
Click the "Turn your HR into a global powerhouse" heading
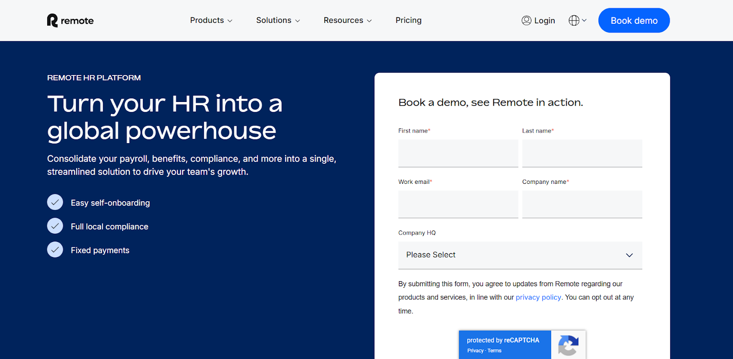pyautogui.click(x=165, y=118)
